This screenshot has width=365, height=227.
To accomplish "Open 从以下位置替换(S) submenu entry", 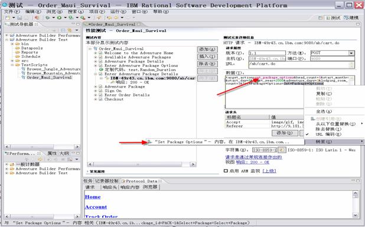I will click(335, 124).
